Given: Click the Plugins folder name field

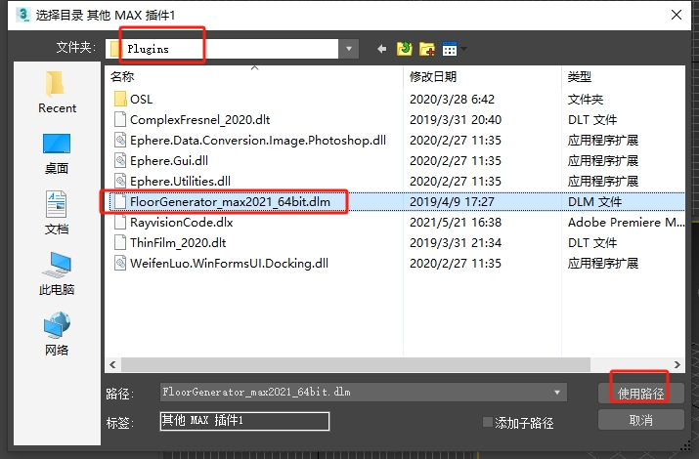Looking at the screenshot, I should [222, 49].
